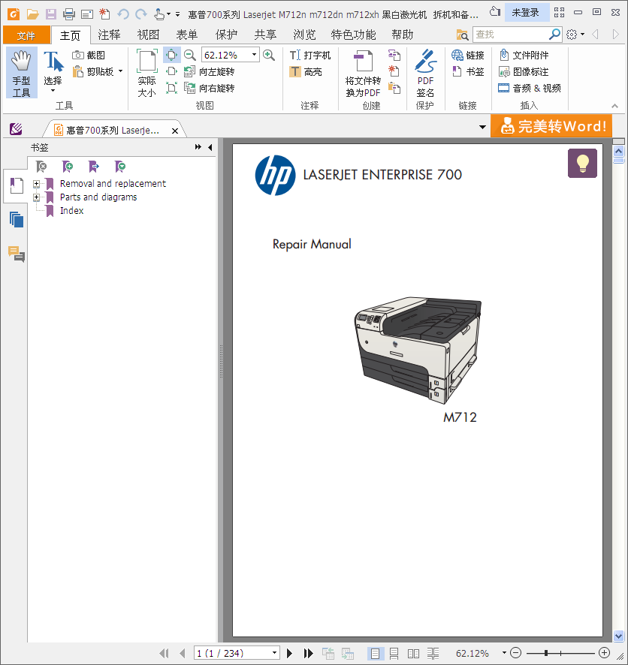Click the Link tool in ribbon
This screenshot has width=628, height=665.
[467, 55]
